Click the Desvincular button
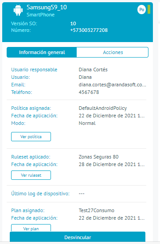160x244 pixels. click(78, 237)
